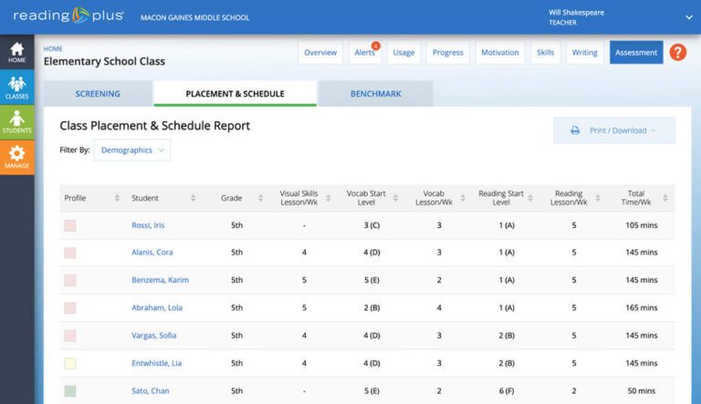Screen dimensions: 701x404
Task: Expand the user account menu chevron
Action: coord(688,17)
